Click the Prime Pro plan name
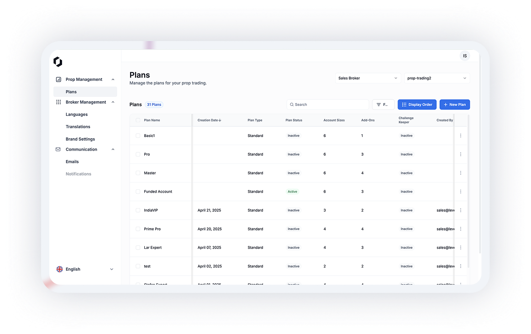This screenshot has height=334, width=531. click(x=152, y=229)
